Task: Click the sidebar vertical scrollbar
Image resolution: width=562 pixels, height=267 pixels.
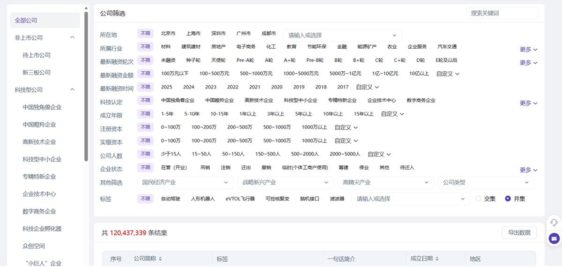Action: click(86, 84)
